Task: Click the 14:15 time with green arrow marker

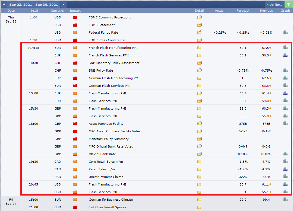Action: coord(33,47)
